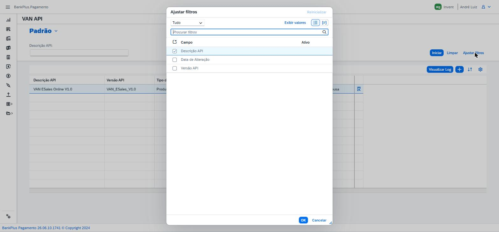
Task: Open the banknotes sidebar icon
Action: [x=8, y=48]
